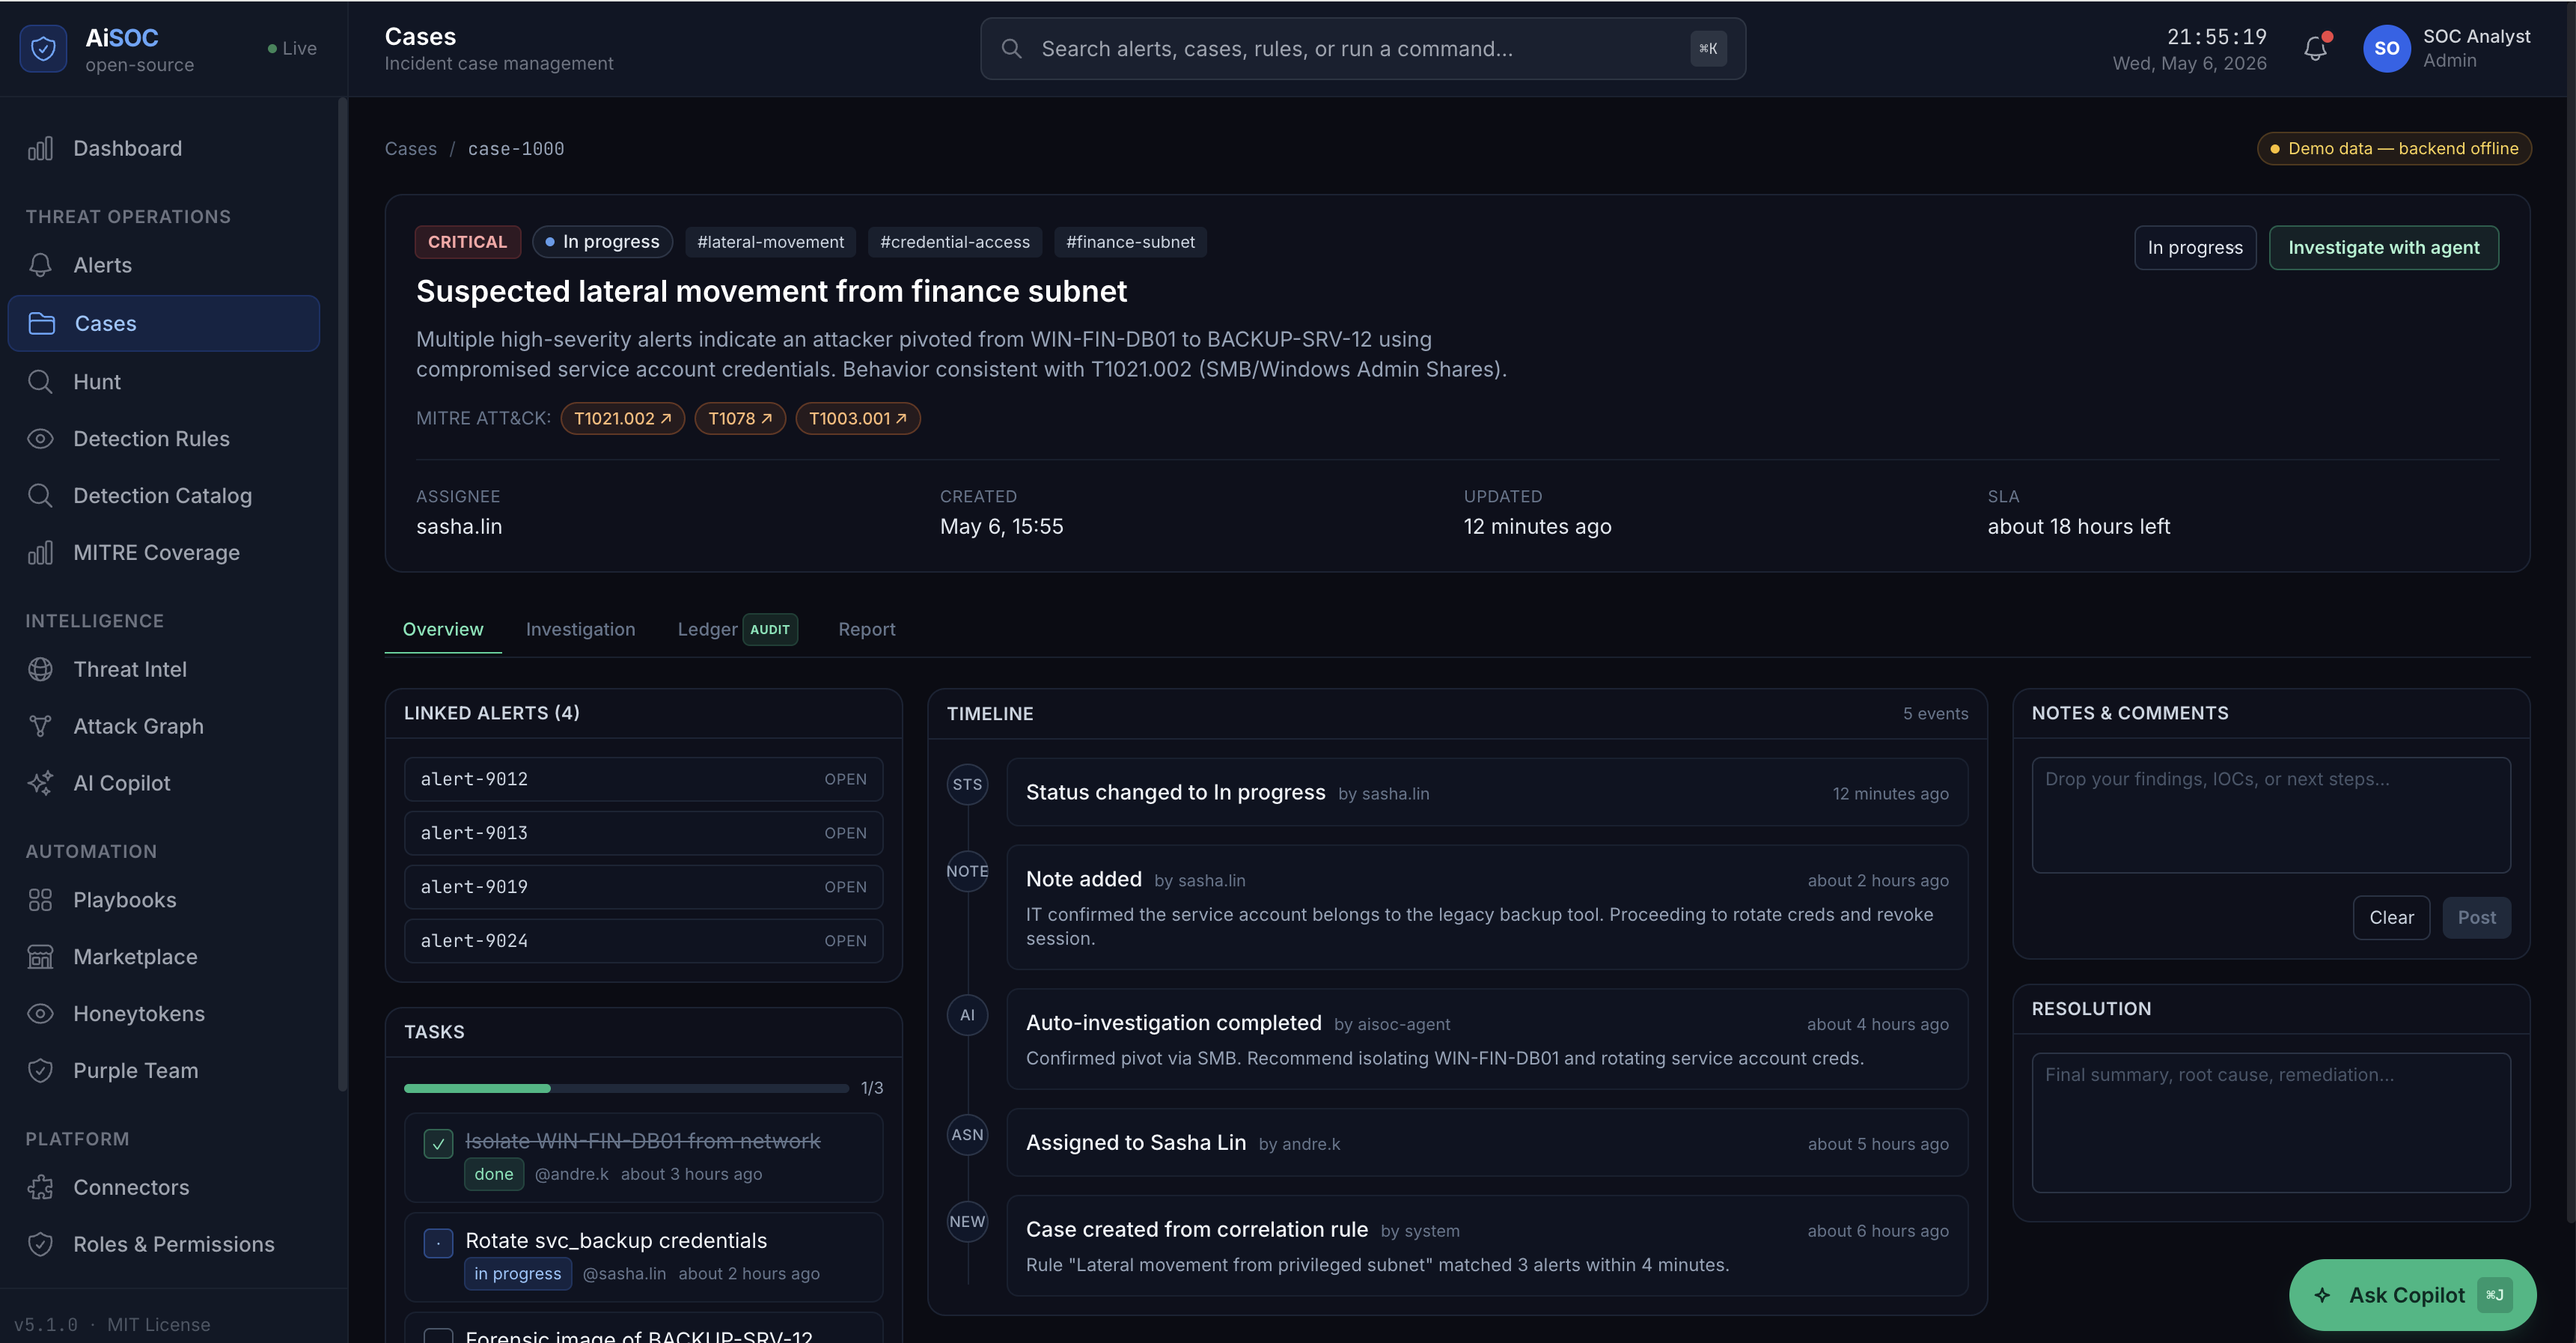Click the Cases breadcrumb link
2576x1343 pixels.
point(410,149)
